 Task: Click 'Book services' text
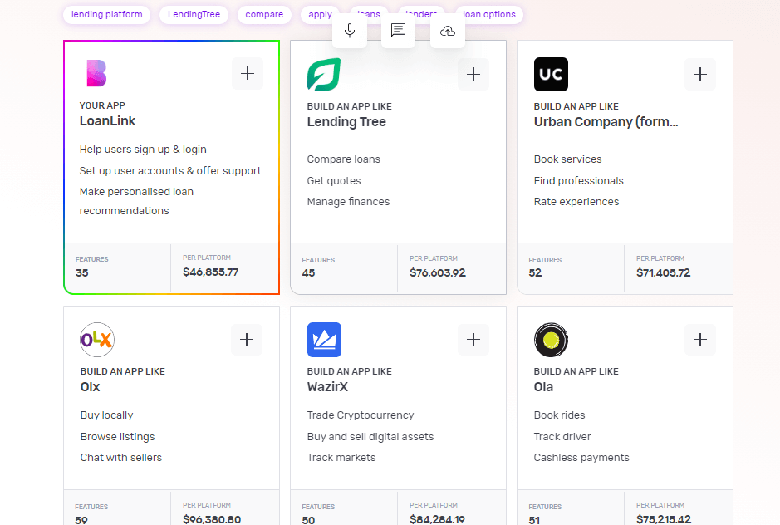point(567,159)
